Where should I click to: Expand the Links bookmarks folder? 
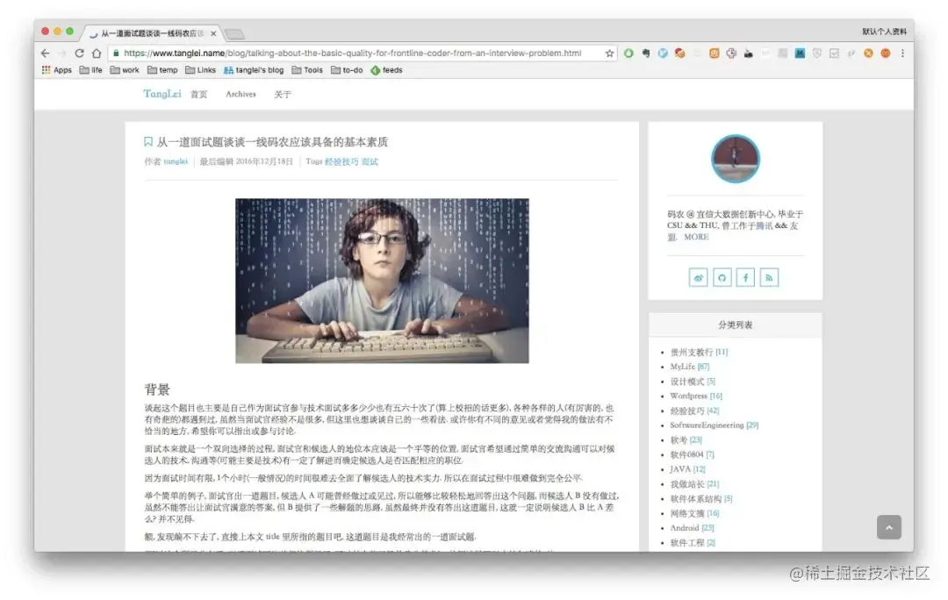click(200, 70)
